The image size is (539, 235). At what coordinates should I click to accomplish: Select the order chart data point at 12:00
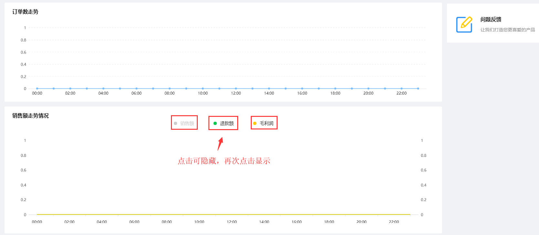(x=236, y=88)
